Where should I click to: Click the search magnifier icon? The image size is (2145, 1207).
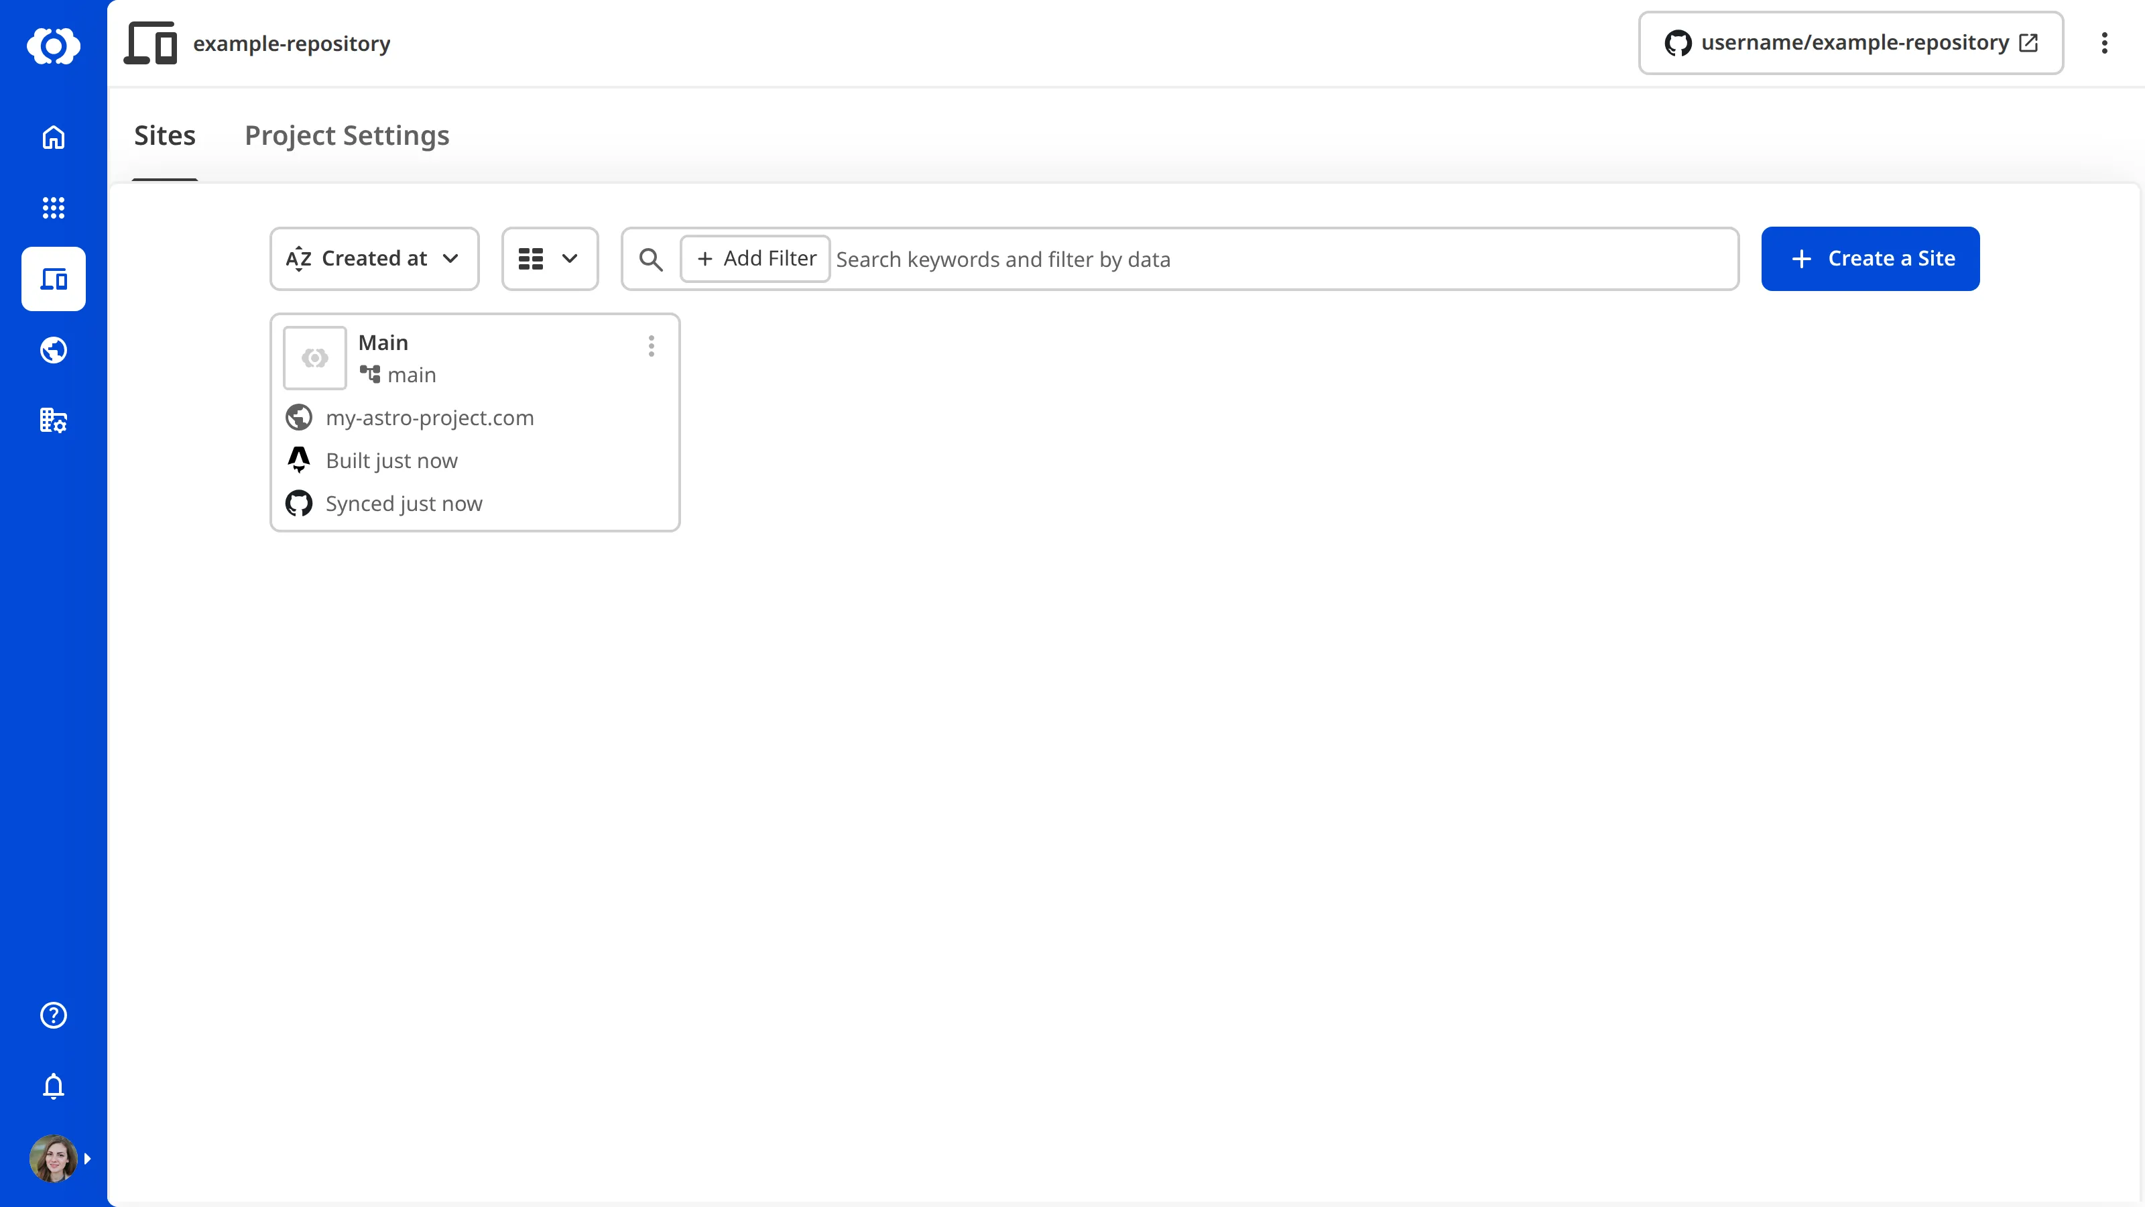pos(651,260)
